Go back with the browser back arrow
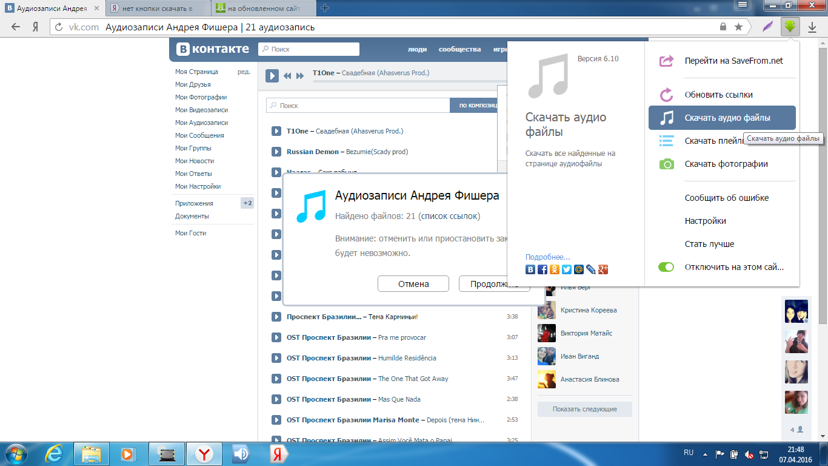This screenshot has width=828, height=466. point(16,27)
